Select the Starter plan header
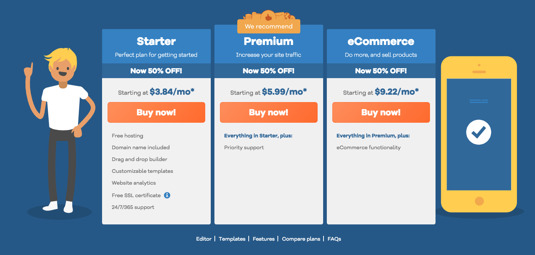 (x=156, y=41)
